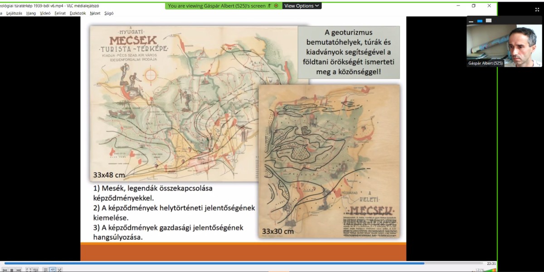Stop playback in VLC

12,270
